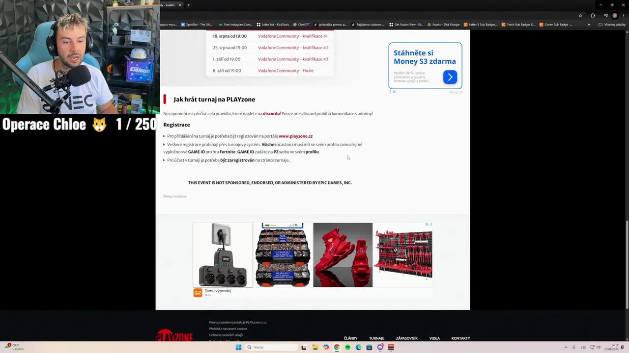This screenshot has width=629, height=353.
Task: Open the Chrome profile avatar
Action: click(614, 15)
